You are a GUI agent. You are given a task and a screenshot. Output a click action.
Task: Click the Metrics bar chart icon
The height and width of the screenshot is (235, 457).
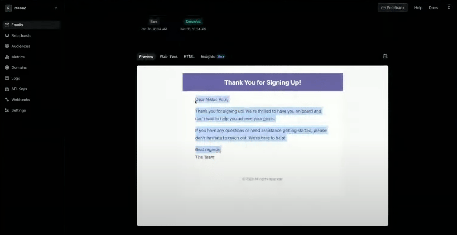(x=7, y=57)
